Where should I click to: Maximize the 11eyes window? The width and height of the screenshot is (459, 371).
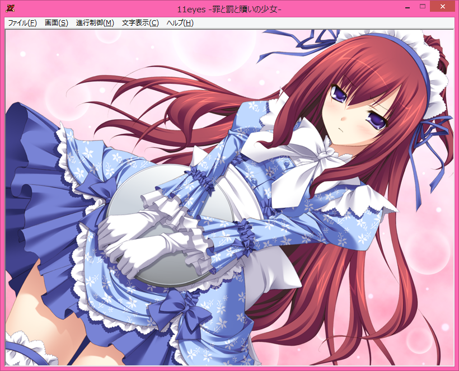(x=423, y=7)
